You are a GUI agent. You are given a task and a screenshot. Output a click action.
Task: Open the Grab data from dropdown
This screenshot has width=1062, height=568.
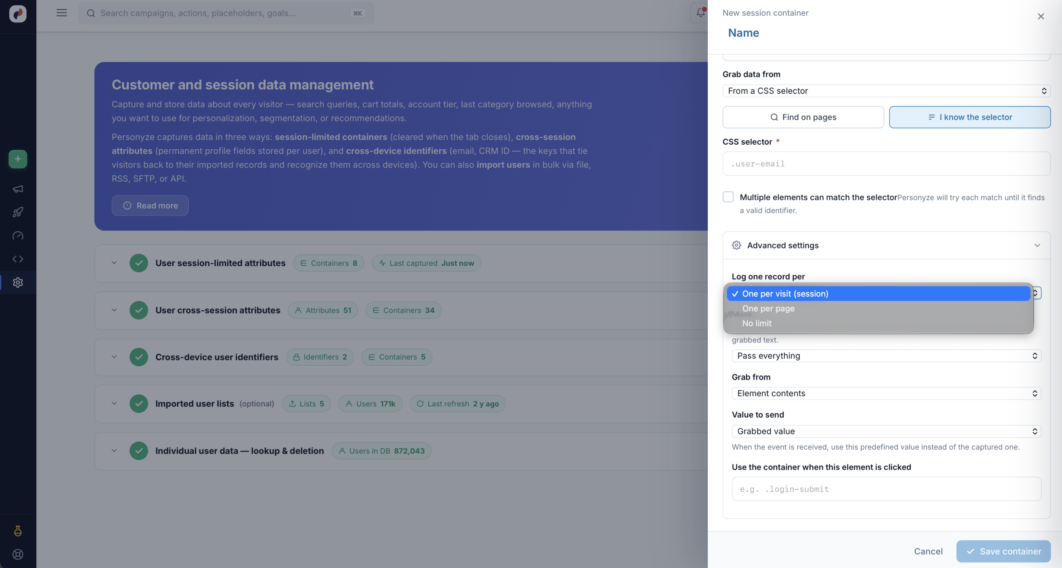[x=887, y=91]
